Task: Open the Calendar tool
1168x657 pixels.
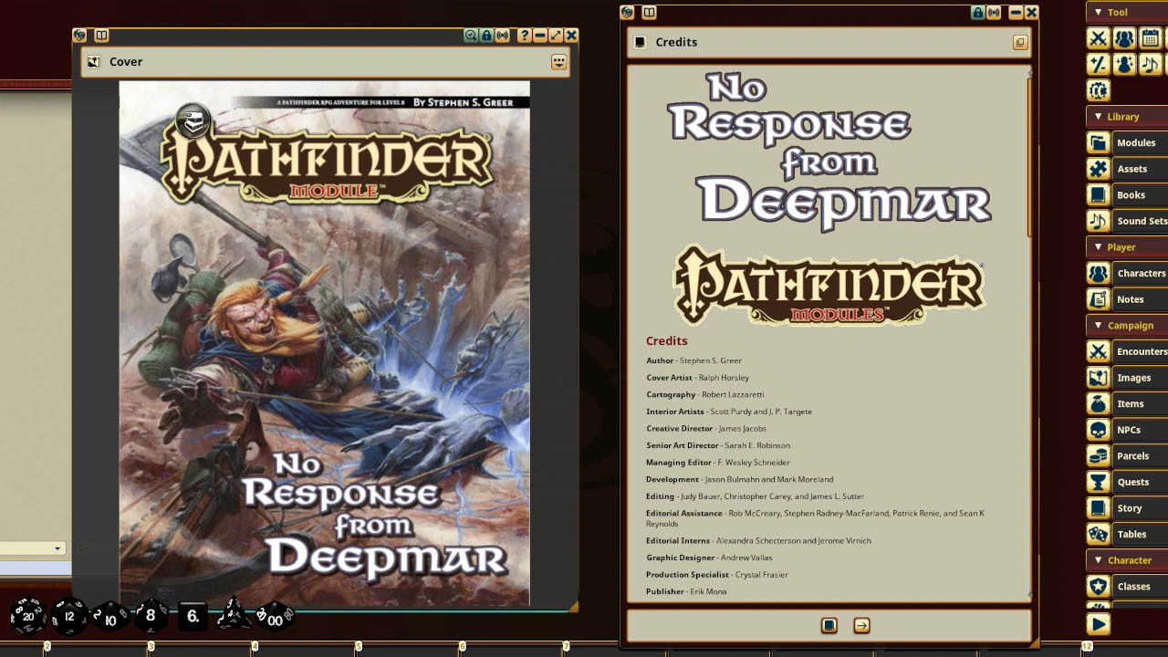Action: [1150, 38]
